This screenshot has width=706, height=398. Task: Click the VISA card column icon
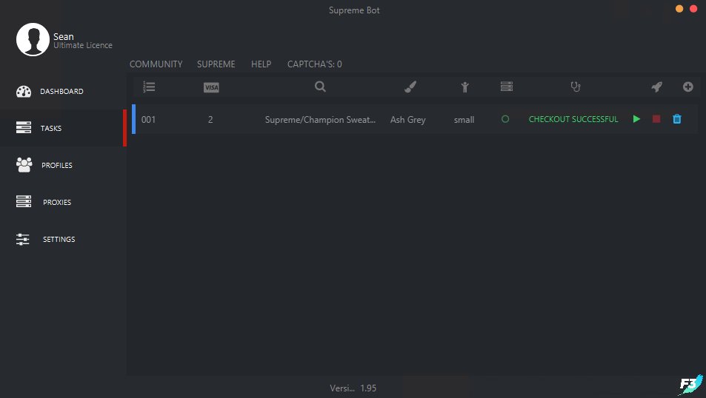coord(211,87)
